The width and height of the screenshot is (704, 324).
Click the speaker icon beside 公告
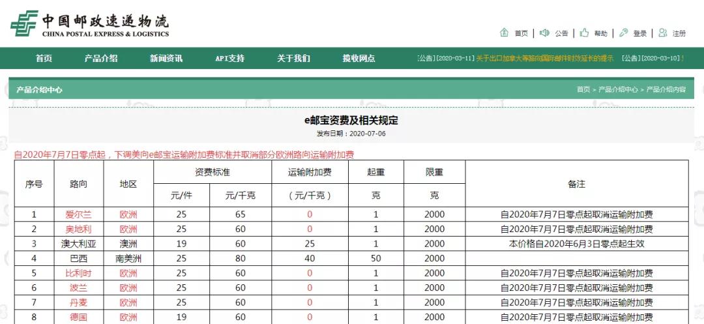point(544,33)
